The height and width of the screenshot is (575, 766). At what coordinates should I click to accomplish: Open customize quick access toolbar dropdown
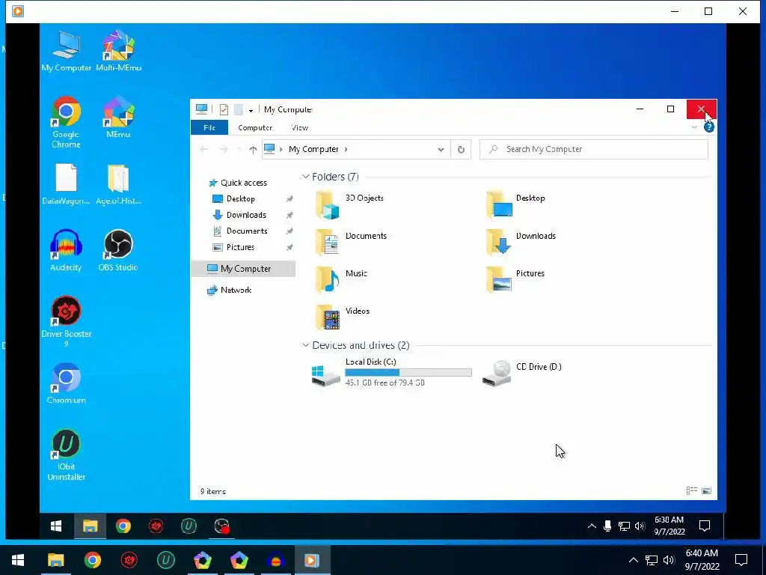coord(251,111)
